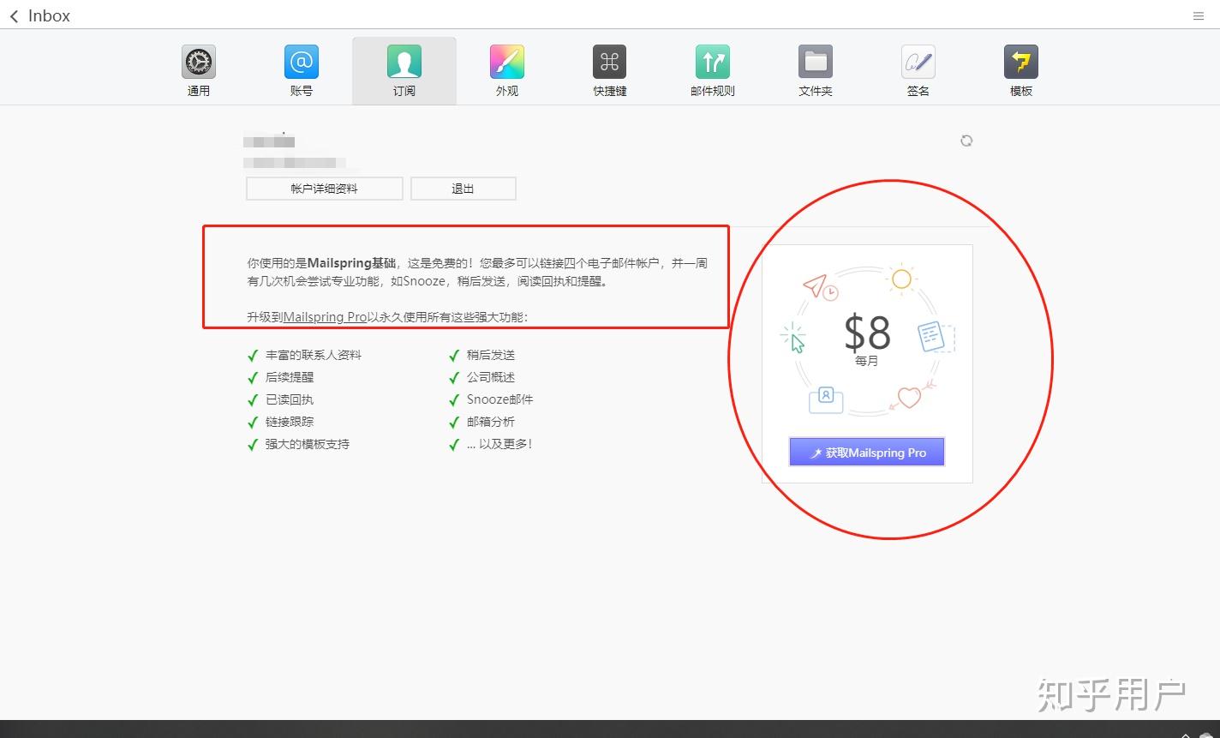Click the 已读回执 feature text
The height and width of the screenshot is (738, 1220).
coord(290,399)
